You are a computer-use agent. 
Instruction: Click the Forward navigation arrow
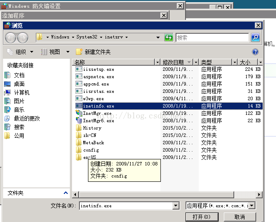click(x=23, y=38)
